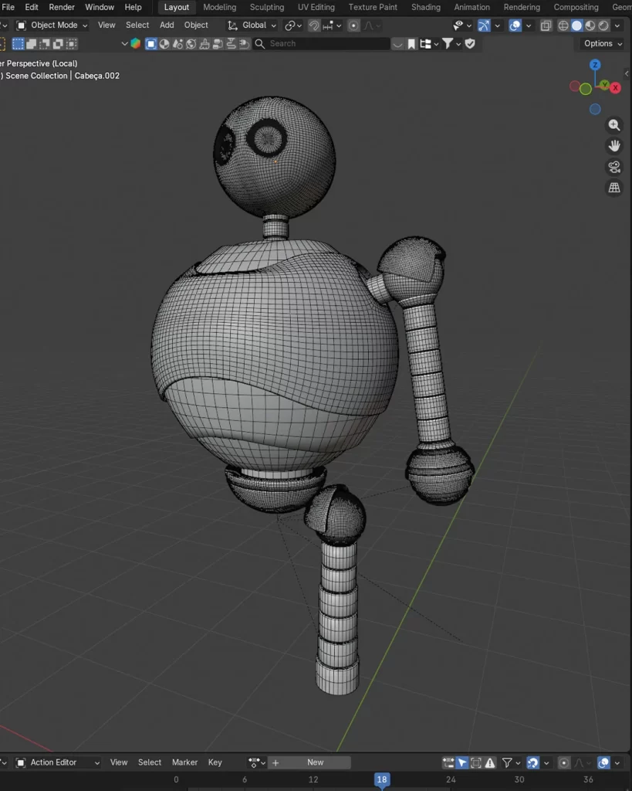This screenshot has height=791, width=632.
Task: Click the bookmark icon beside Search
Action: (411, 44)
